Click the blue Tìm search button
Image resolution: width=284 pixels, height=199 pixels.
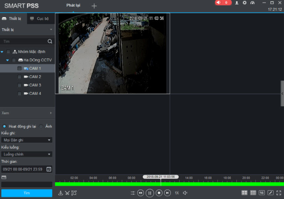point(27,193)
